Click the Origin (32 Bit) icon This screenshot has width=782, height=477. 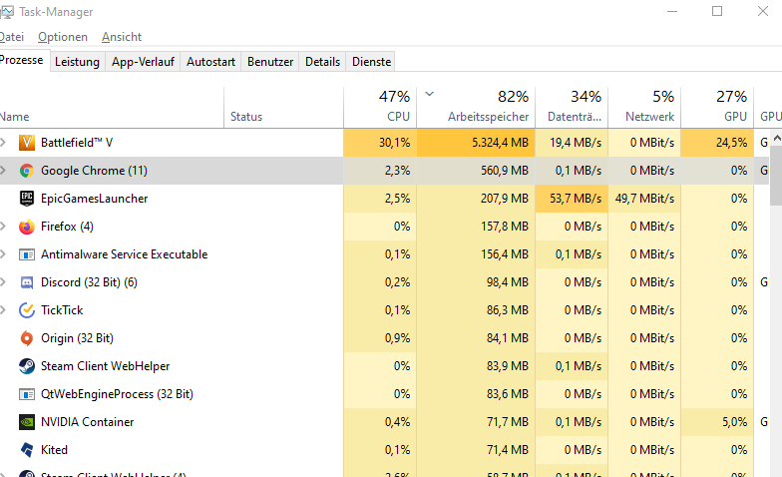[26, 338]
